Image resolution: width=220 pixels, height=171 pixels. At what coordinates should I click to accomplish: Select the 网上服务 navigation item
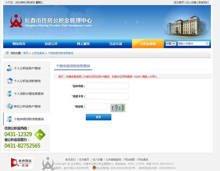[83, 44]
